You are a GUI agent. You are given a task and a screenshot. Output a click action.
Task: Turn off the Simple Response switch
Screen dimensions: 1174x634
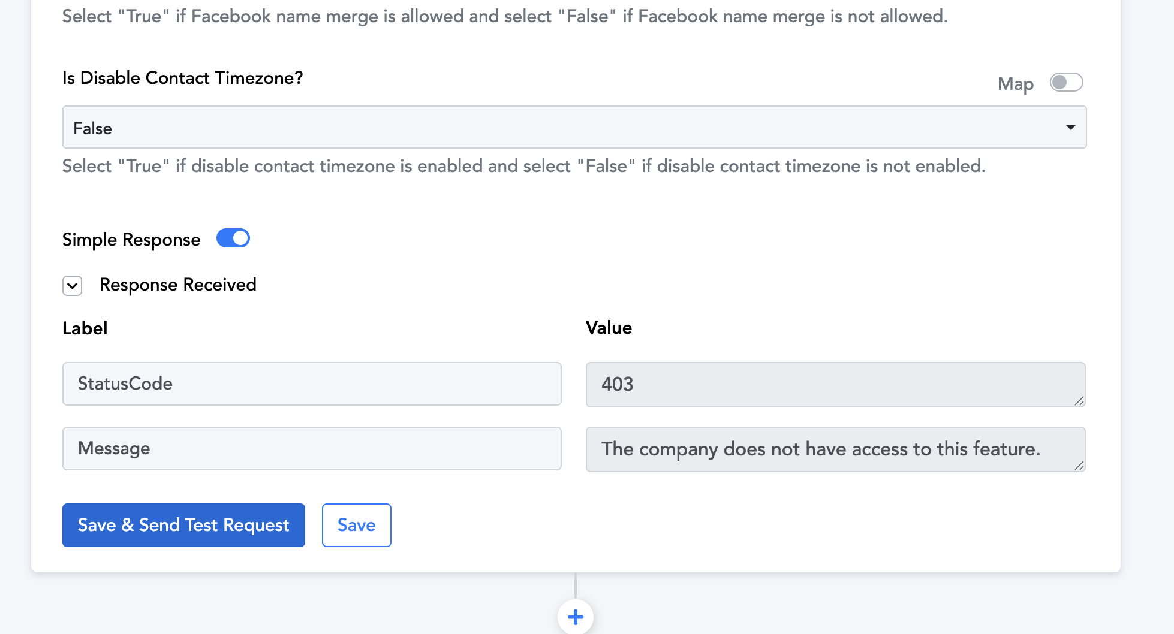click(233, 238)
